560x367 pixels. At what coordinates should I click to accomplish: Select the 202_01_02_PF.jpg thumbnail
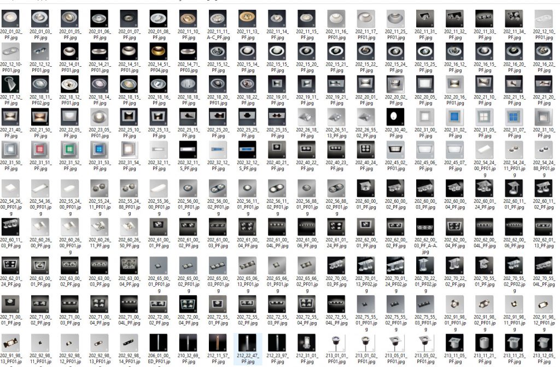[10, 19]
